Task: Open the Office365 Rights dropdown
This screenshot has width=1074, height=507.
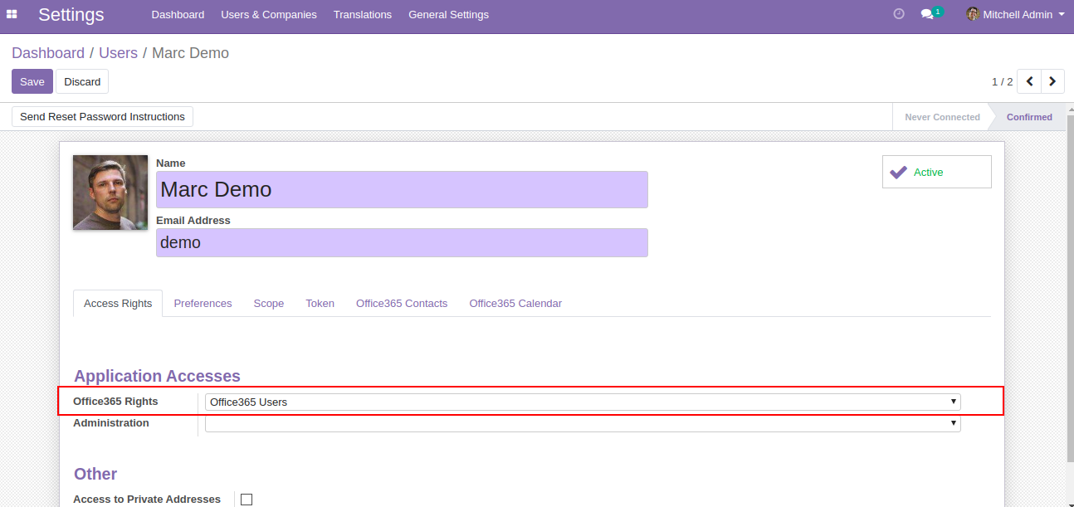Action: [583, 402]
